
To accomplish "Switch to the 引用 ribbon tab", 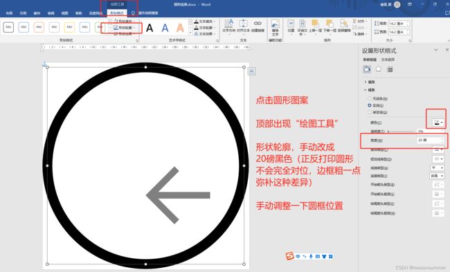I will coord(23,13).
